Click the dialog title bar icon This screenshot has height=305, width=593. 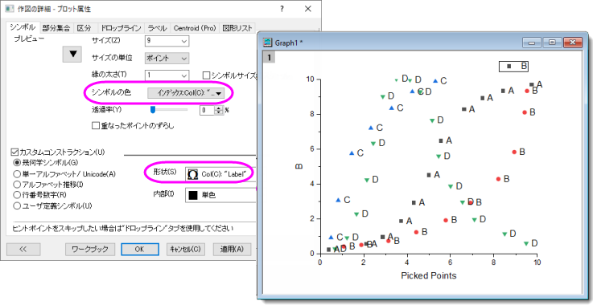10,9
